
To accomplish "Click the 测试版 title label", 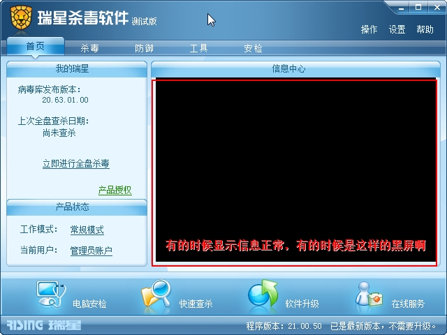I will point(145,22).
